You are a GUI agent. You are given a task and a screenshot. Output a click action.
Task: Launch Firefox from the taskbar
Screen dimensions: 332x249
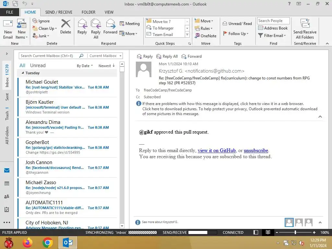(x=28, y=243)
